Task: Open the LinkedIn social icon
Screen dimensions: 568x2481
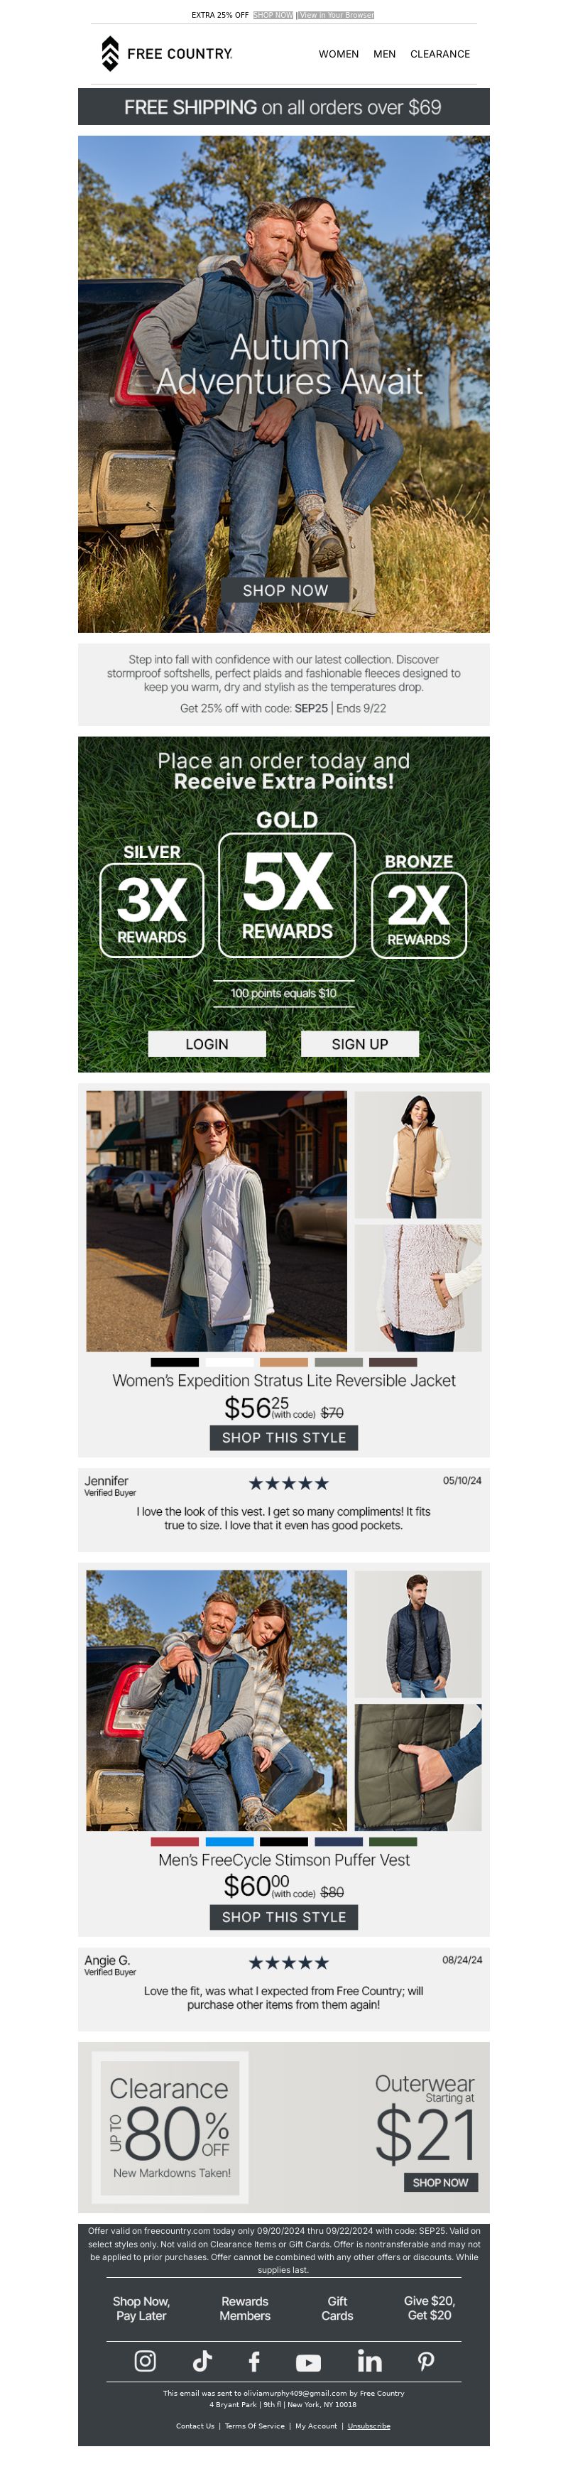Action: (370, 2361)
